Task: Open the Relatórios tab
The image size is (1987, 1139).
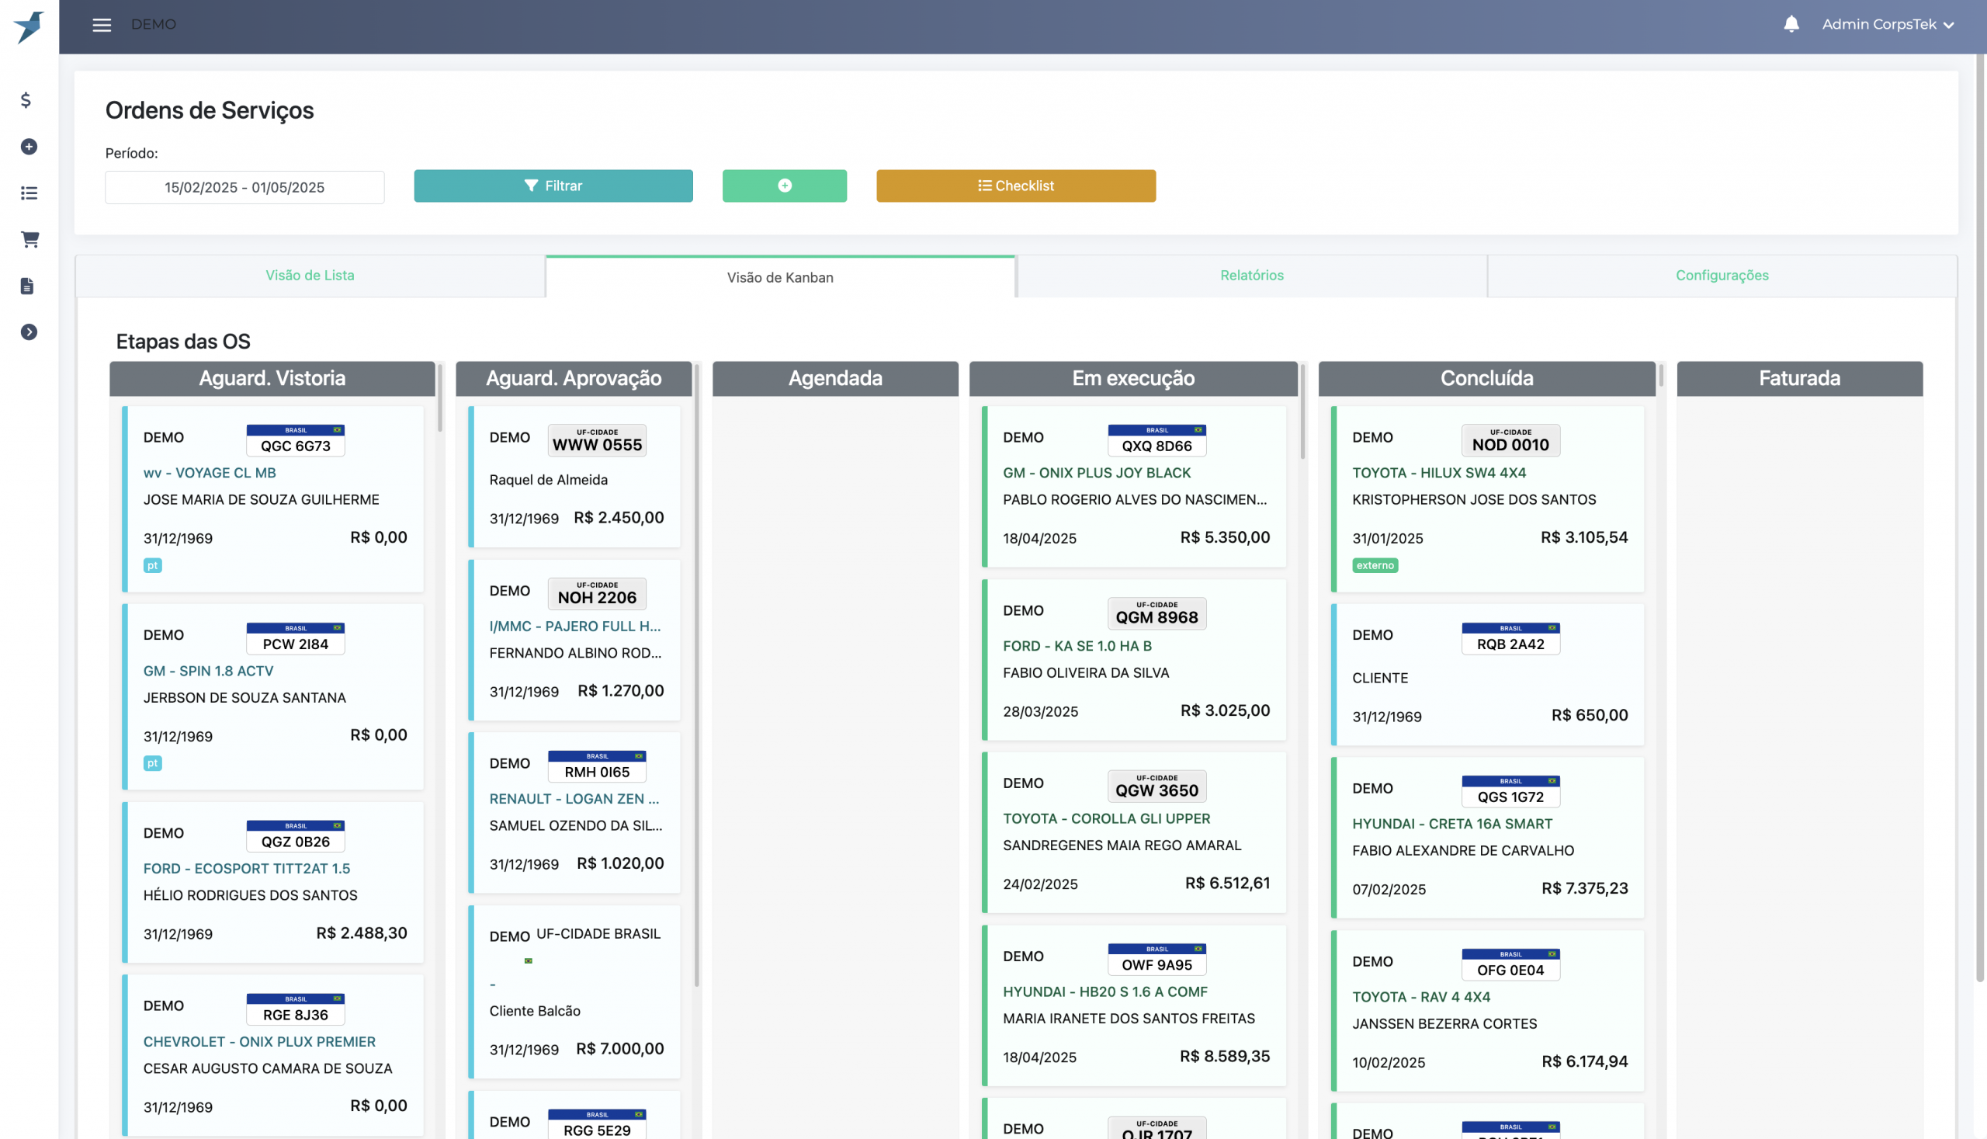Action: [1251, 276]
